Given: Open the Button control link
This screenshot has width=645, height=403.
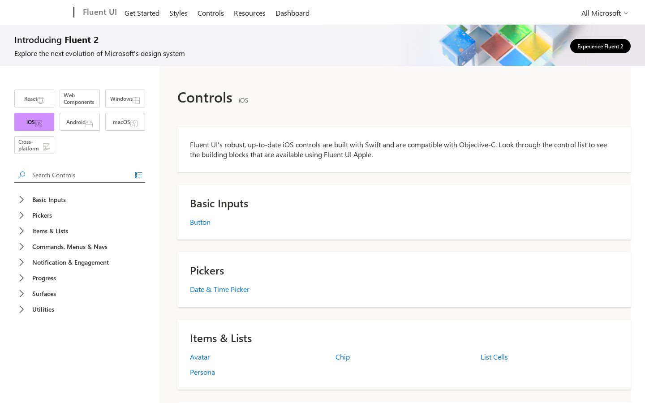Looking at the screenshot, I should pos(200,222).
